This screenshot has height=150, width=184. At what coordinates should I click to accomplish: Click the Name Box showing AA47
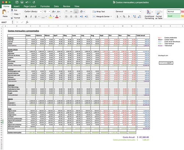point(6,22)
